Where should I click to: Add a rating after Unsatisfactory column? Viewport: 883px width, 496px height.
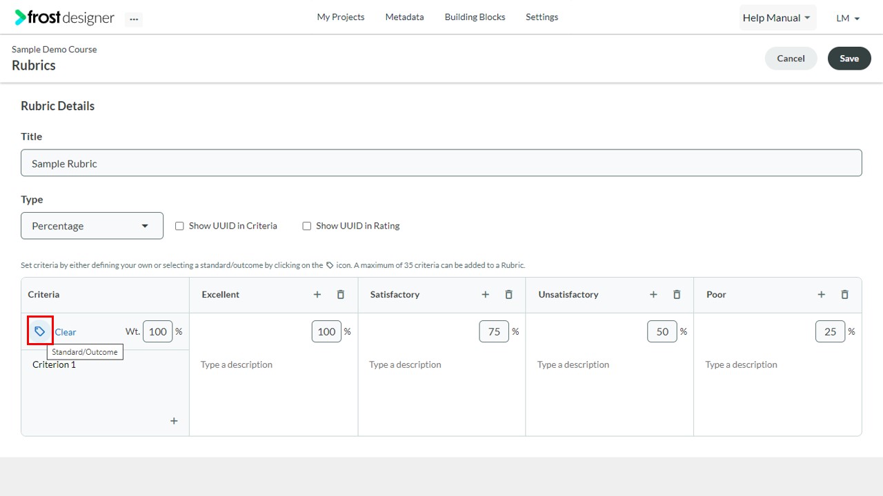coord(653,294)
